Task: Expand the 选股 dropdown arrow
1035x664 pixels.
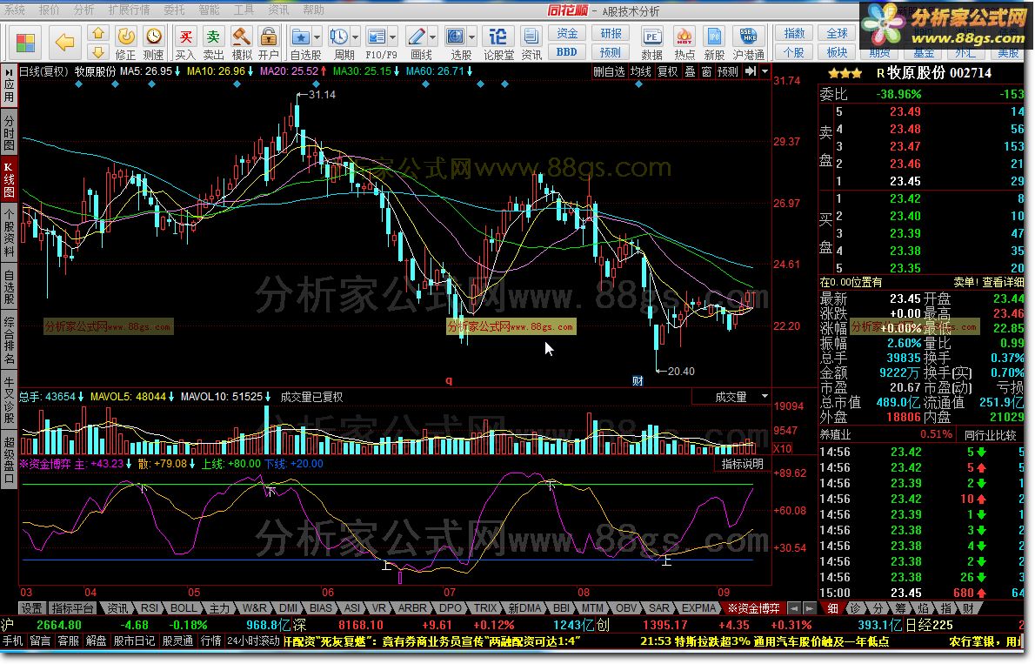Action: pyautogui.click(x=472, y=37)
